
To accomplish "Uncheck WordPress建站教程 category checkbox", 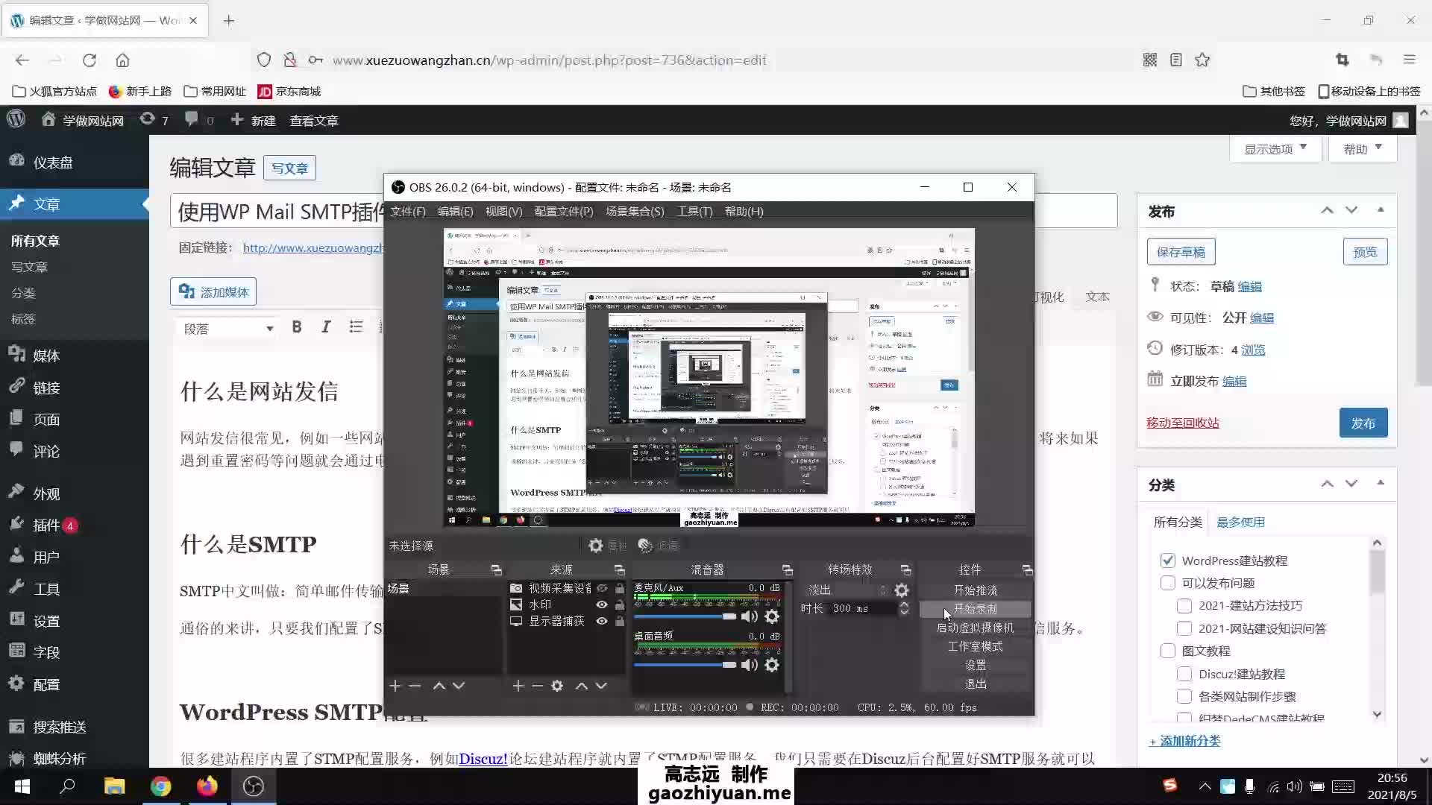I will point(1168,561).
